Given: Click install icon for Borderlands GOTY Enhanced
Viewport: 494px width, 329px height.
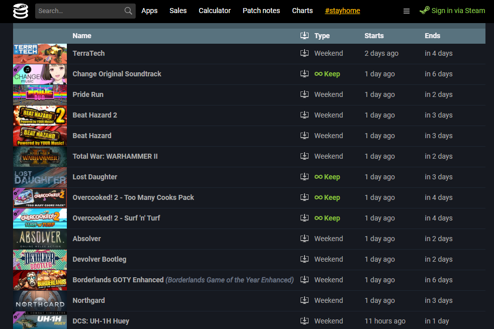Looking at the screenshot, I should [305, 280].
